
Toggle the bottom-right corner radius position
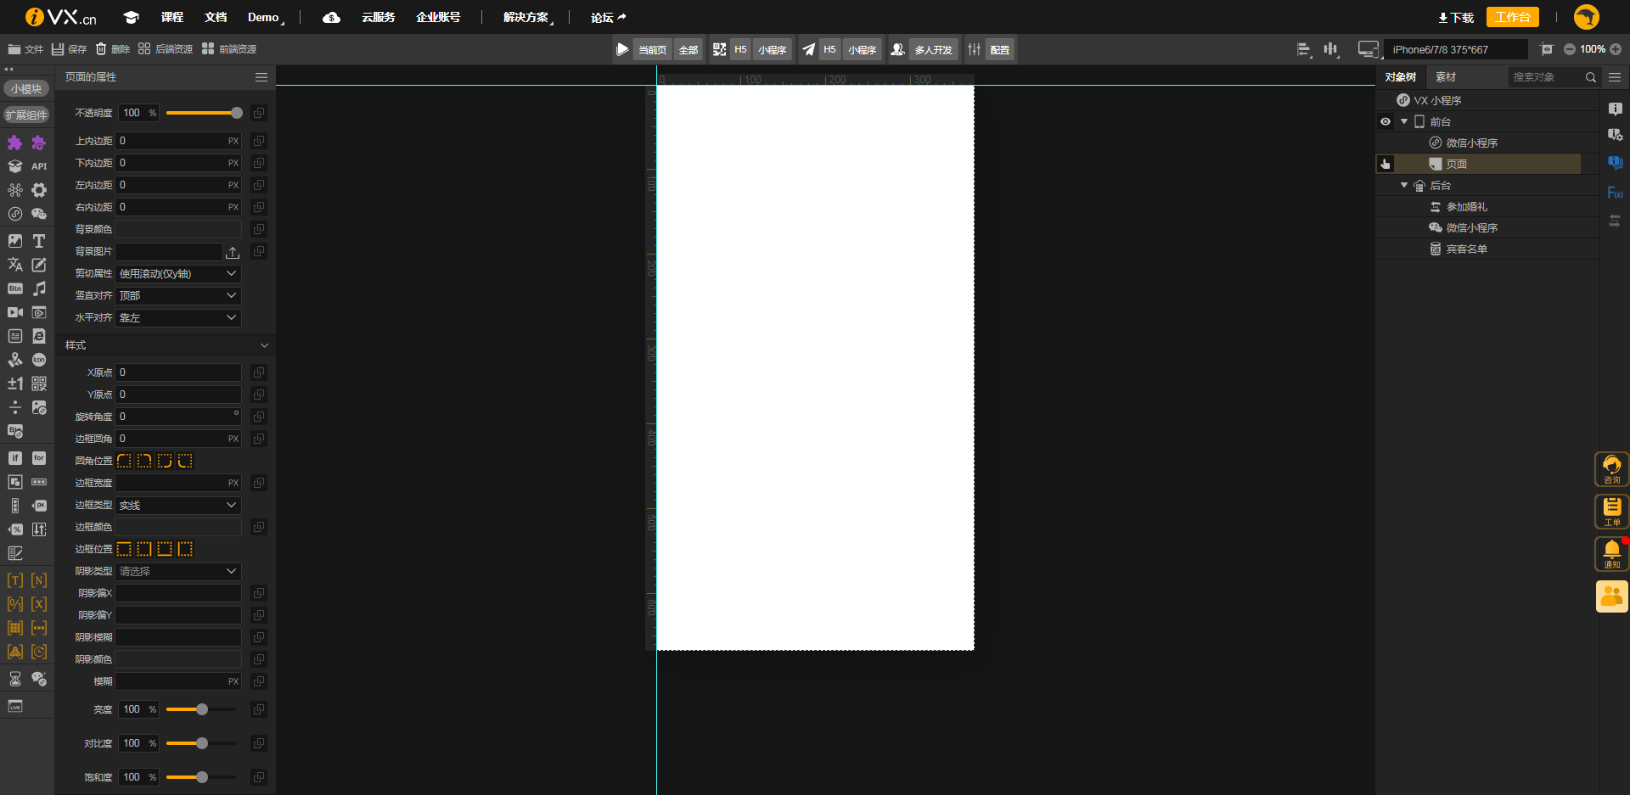pos(165,461)
